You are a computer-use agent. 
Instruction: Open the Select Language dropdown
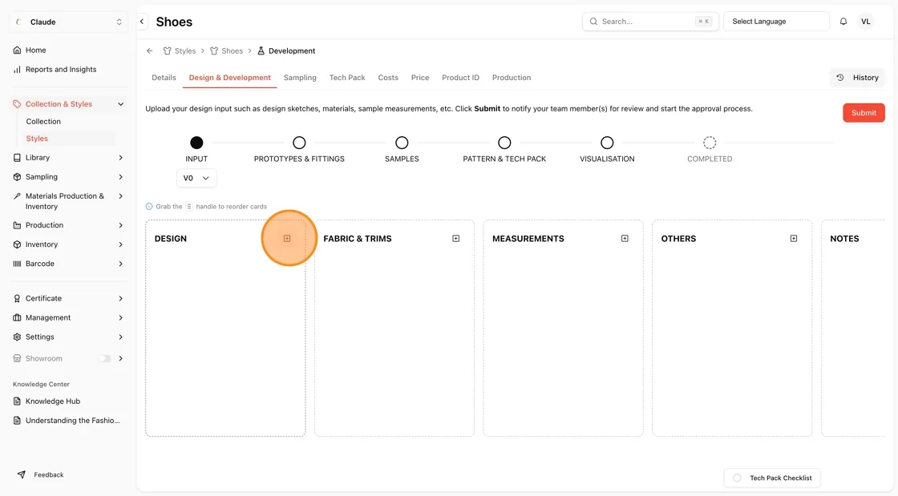[x=776, y=22]
